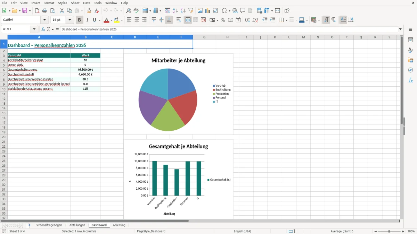Image resolution: width=417 pixels, height=234 pixels.
Task: Click the yellow background color swatch
Action: pyautogui.click(x=117, y=20)
